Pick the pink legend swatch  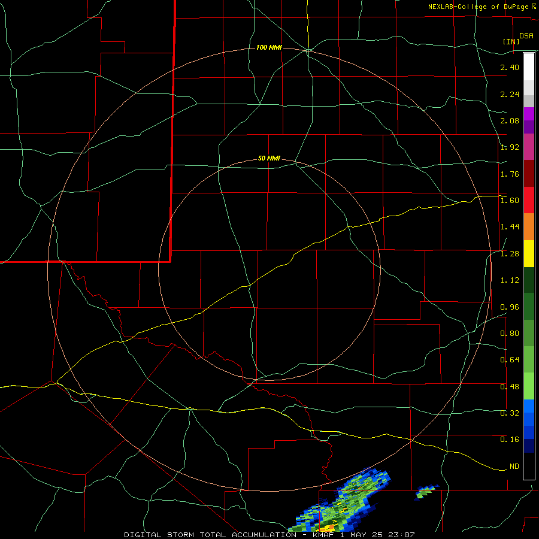click(x=529, y=147)
